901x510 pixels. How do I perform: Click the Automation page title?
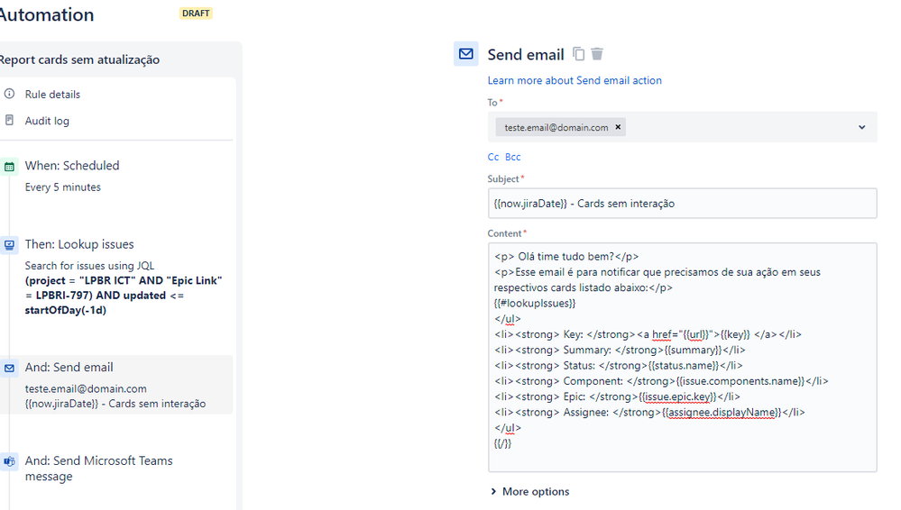(x=47, y=14)
